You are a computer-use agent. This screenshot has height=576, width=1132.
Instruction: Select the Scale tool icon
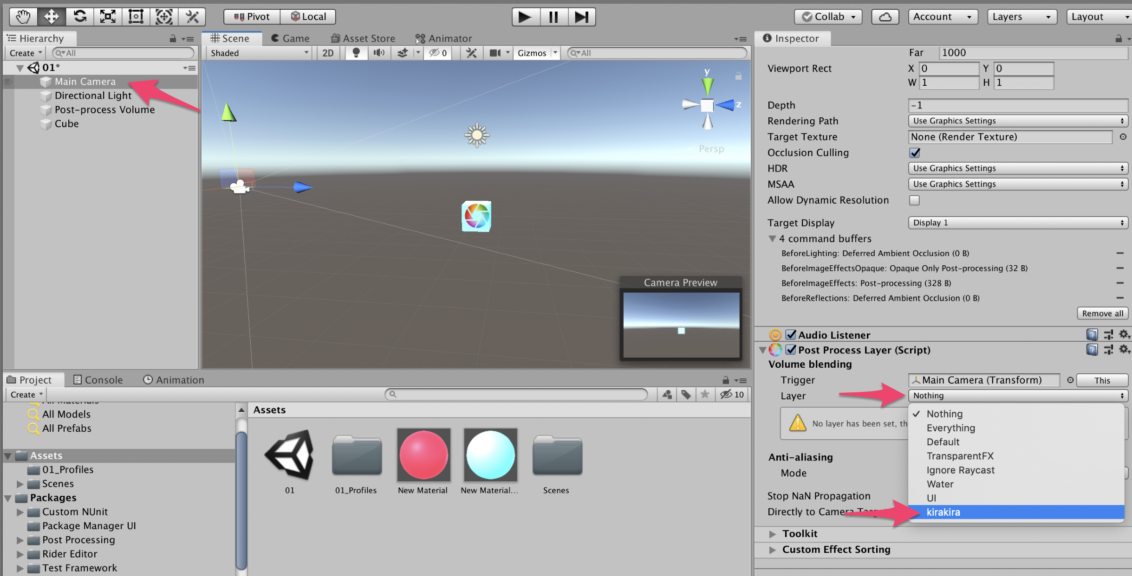coord(108,17)
